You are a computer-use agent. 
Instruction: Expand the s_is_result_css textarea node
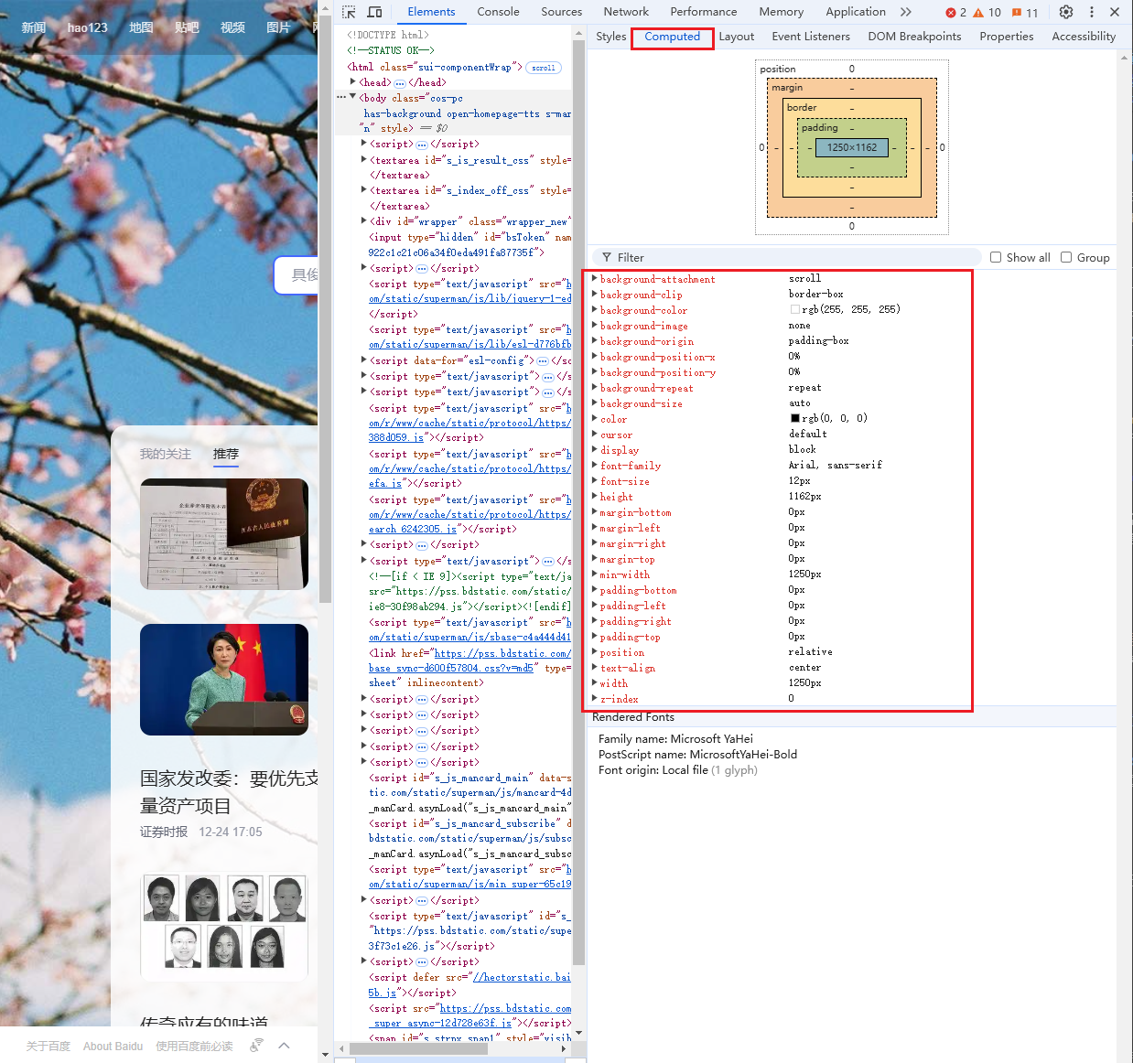[364, 159]
